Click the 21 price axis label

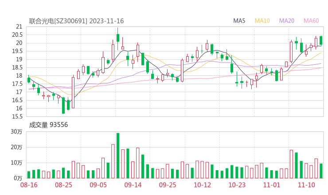(x=19, y=27)
